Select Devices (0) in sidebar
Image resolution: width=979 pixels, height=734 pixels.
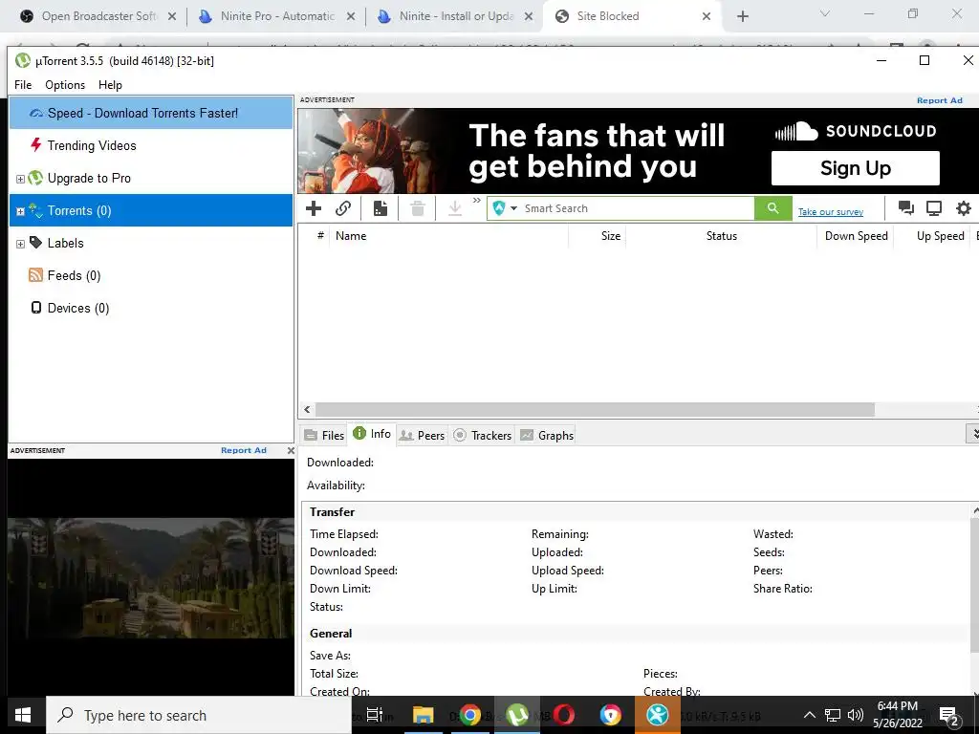tap(151, 308)
